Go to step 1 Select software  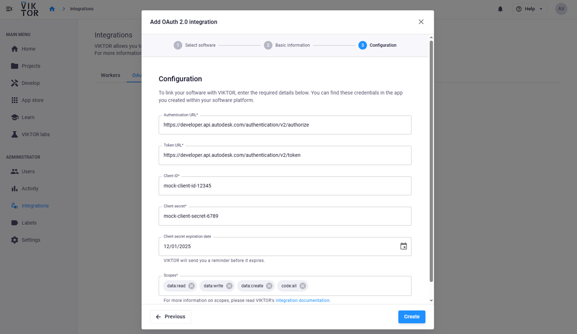coord(194,45)
